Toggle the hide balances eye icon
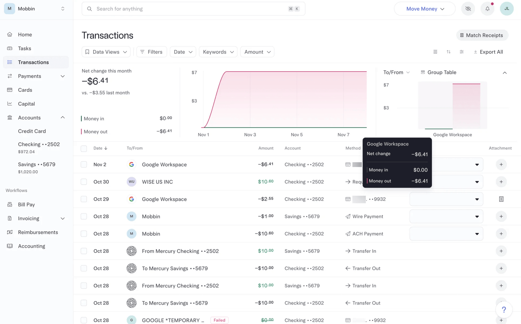 pos(468,9)
